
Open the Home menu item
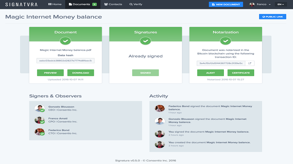pyautogui.click(x=55, y=4)
